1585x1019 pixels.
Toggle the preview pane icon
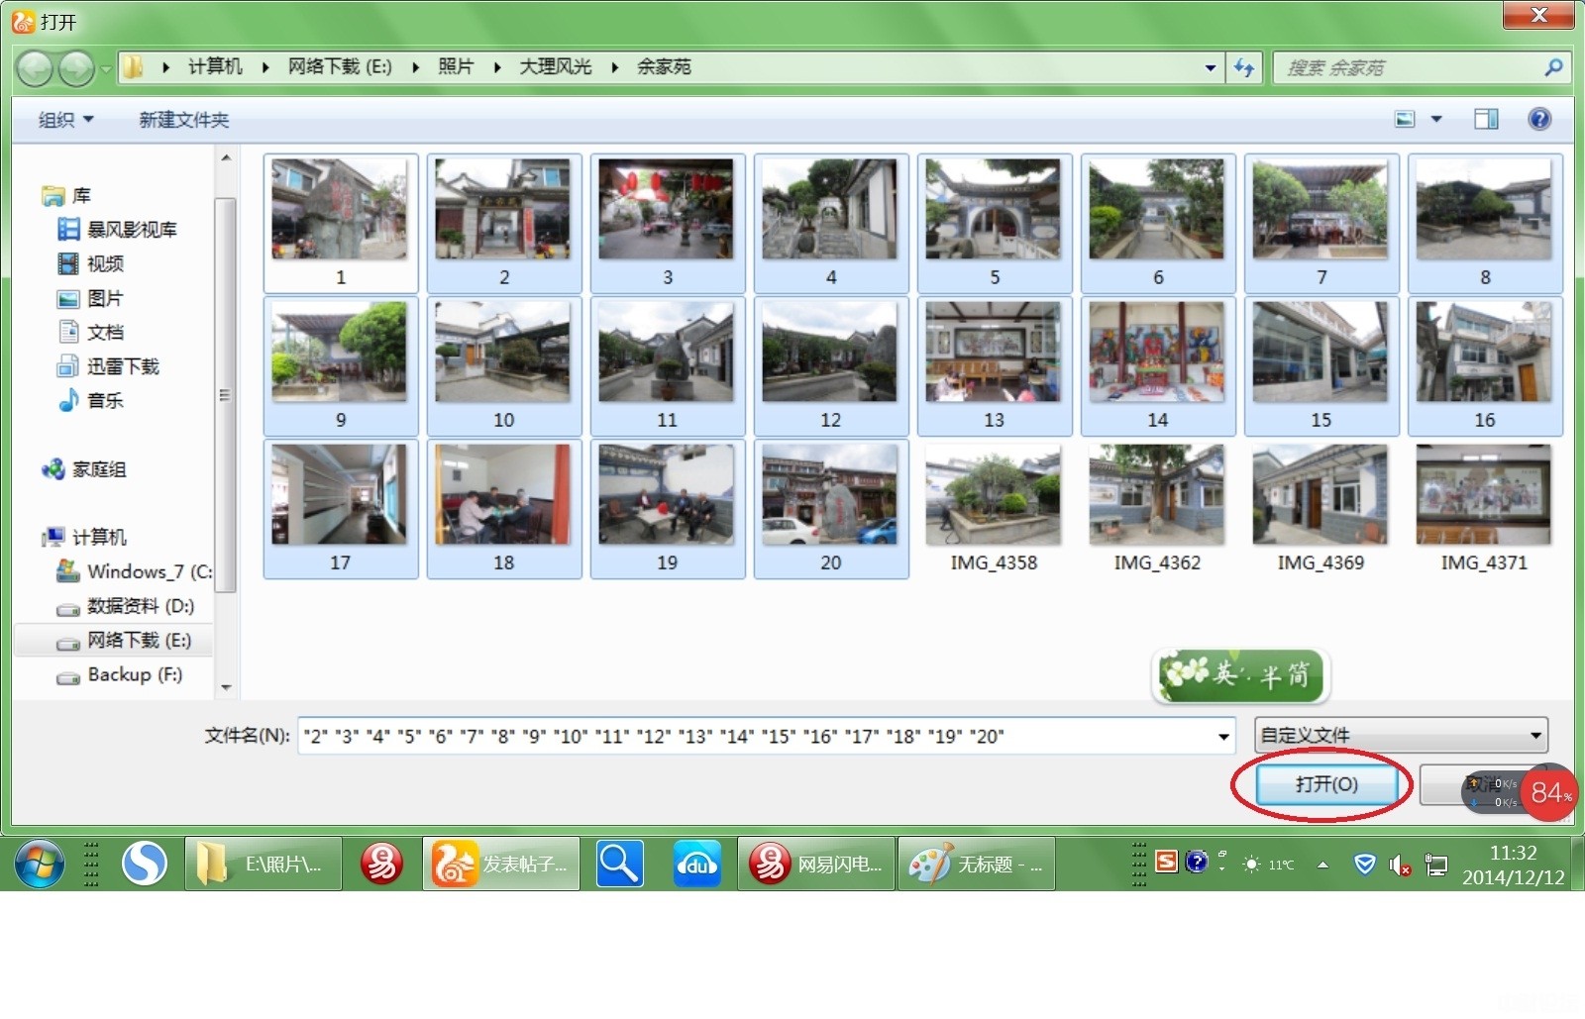click(1486, 120)
